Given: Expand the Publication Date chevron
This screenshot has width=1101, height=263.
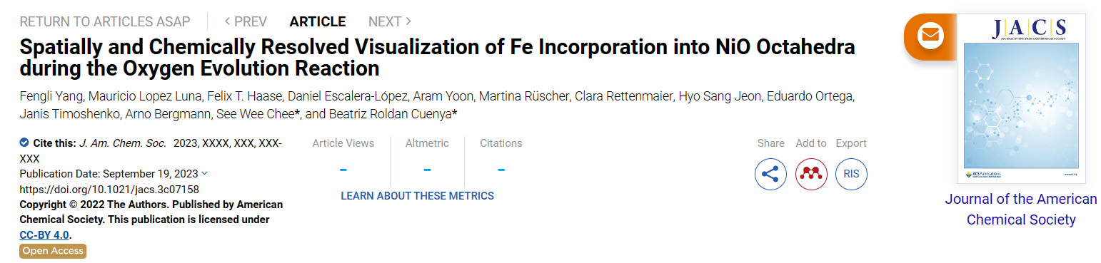Looking at the screenshot, I should 205,173.
